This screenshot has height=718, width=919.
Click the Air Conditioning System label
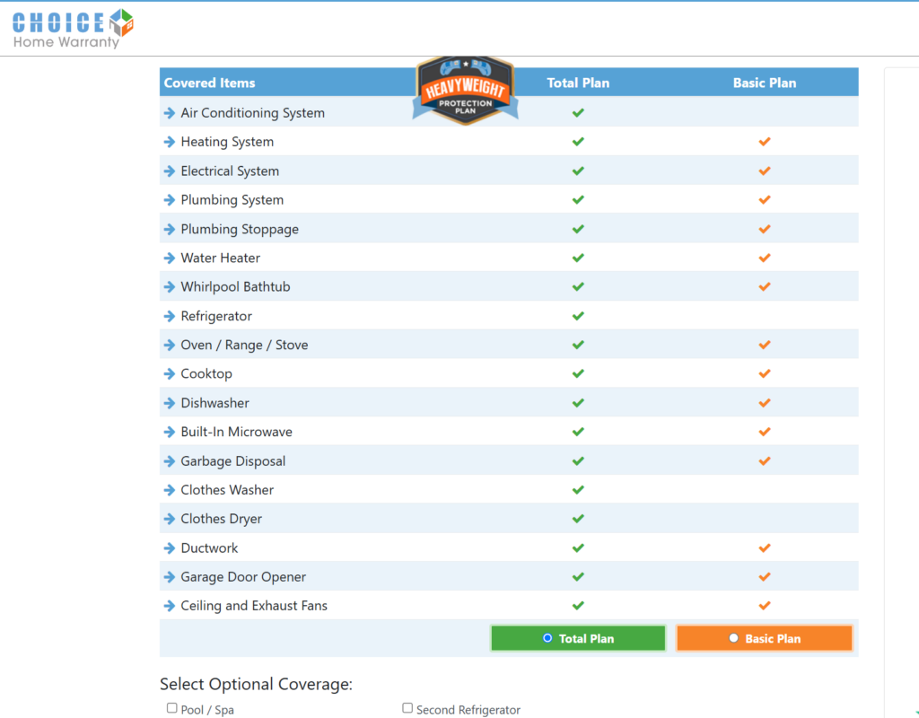(x=252, y=112)
